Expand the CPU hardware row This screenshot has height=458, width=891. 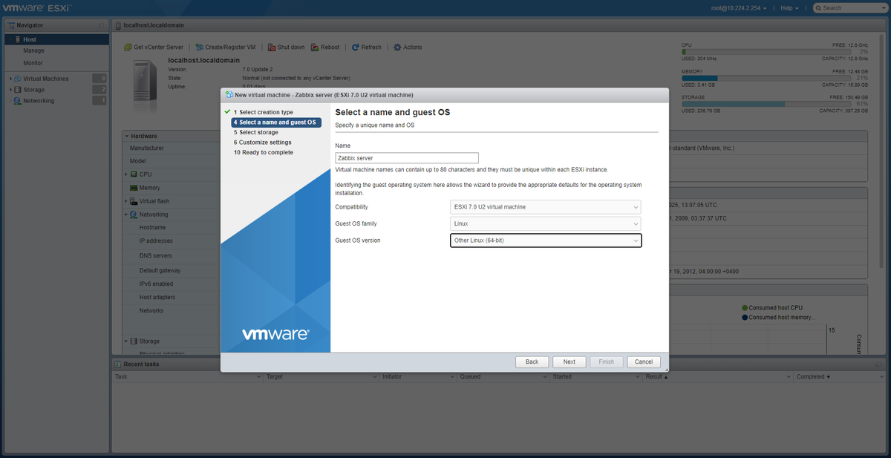tap(127, 174)
